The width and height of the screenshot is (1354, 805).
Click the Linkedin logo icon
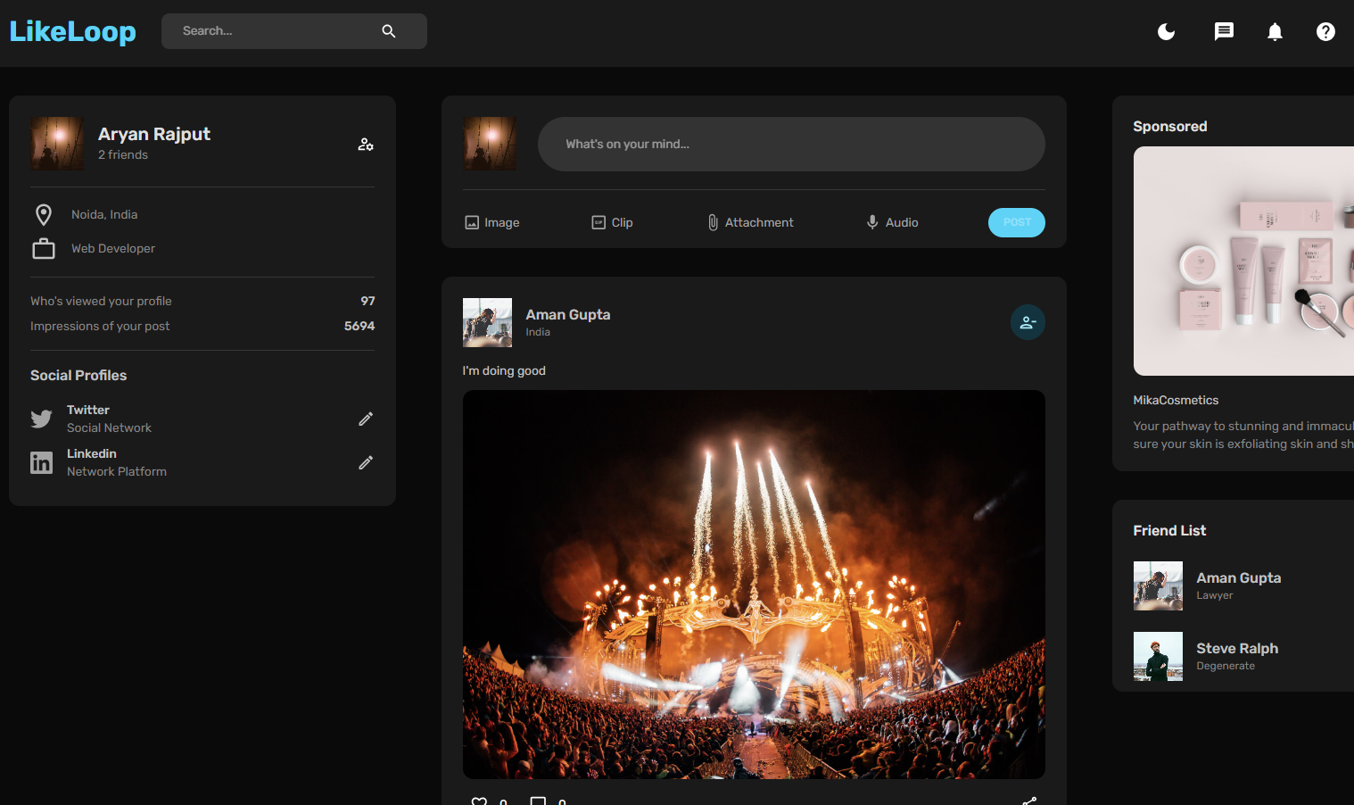click(x=41, y=462)
